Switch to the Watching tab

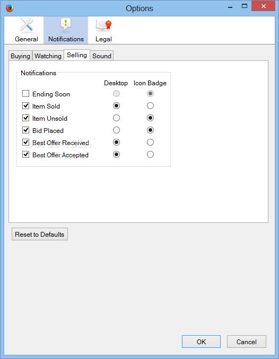tap(48, 56)
